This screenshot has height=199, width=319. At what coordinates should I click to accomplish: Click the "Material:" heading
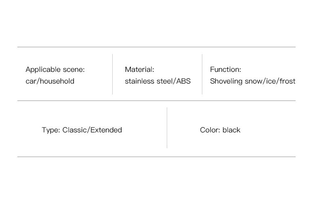(x=140, y=69)
